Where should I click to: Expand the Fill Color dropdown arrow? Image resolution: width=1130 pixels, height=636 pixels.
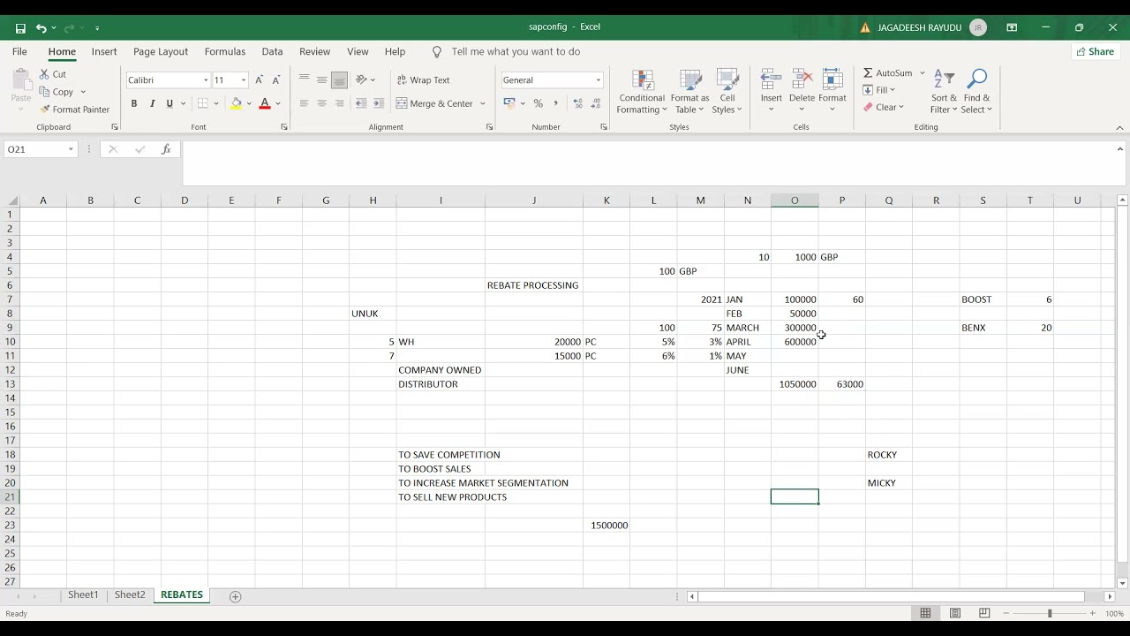[249, 103]
